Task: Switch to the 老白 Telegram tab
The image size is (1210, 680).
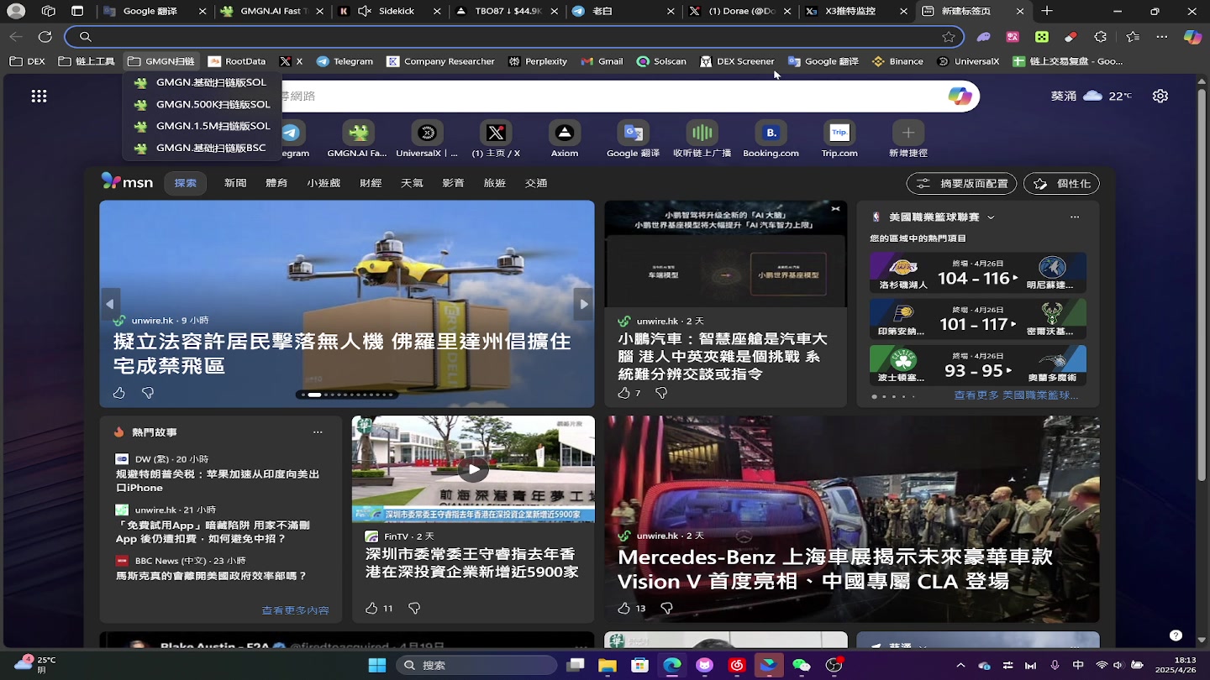Action: click(623, 12)
